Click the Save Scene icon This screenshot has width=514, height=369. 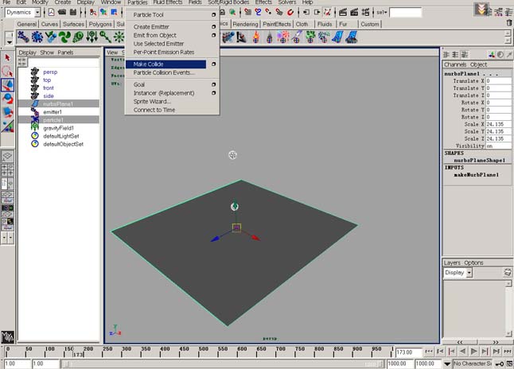[73, 13]
